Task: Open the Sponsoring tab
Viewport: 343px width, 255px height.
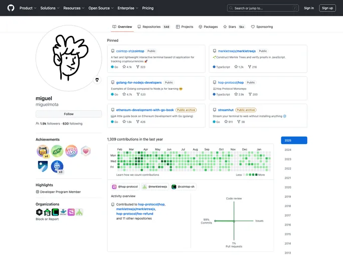Action: pos(262,27)
